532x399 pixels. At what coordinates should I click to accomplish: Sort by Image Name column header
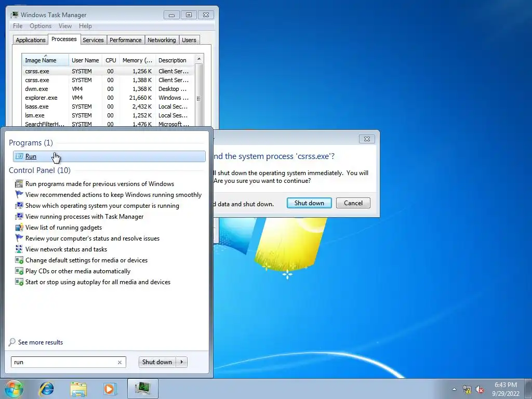coord(46,60)
